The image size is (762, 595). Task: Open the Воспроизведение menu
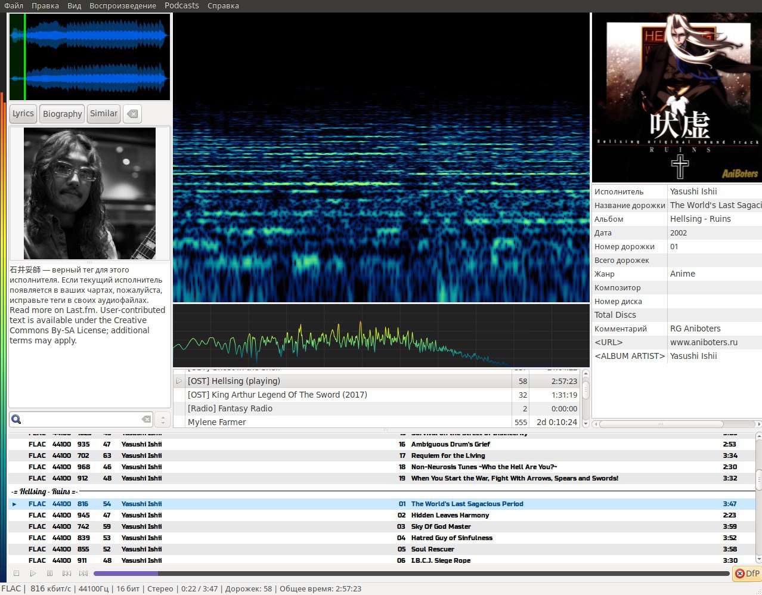pyautogui.click(x=122, y=6)
